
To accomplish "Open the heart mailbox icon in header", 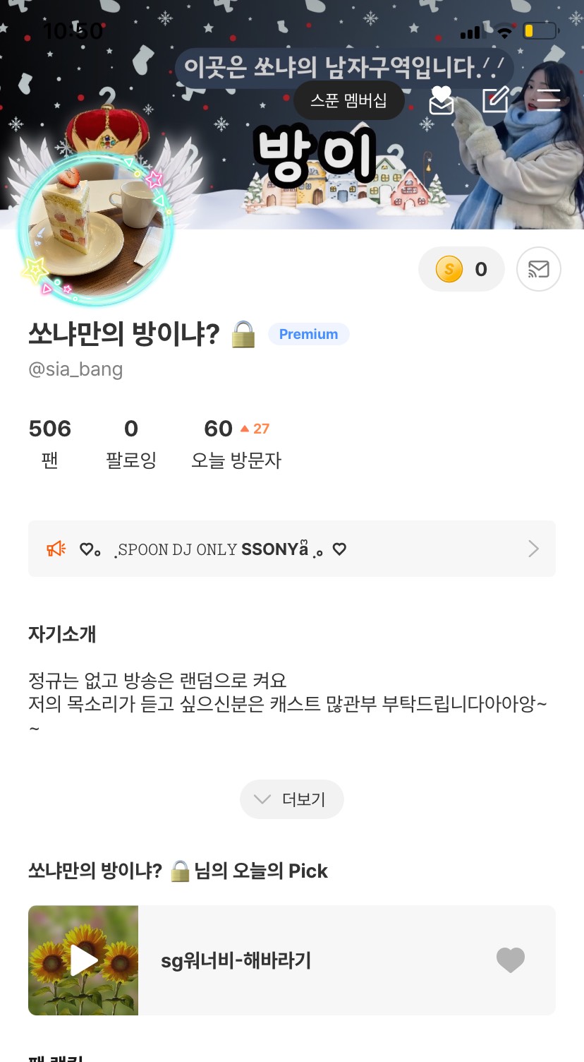I will (x=442, y=100).
